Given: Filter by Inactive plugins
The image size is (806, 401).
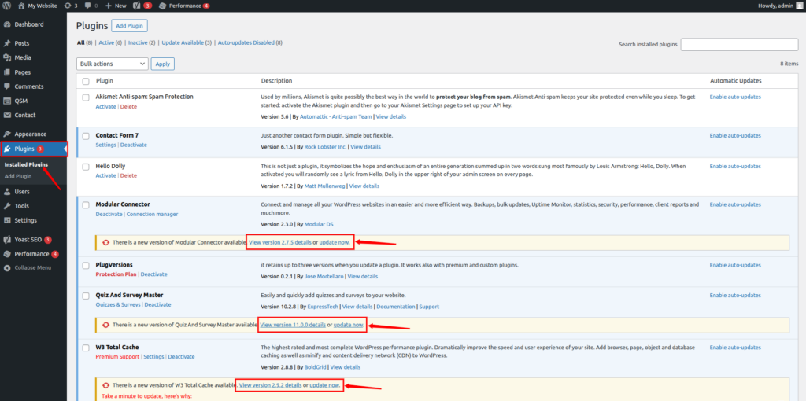Looking at the screenshot, I should pyautogui.click(x=138, y=42).
